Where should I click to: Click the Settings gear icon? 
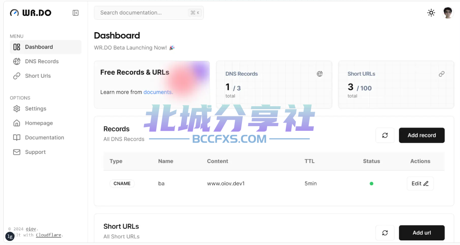point(17,108)
